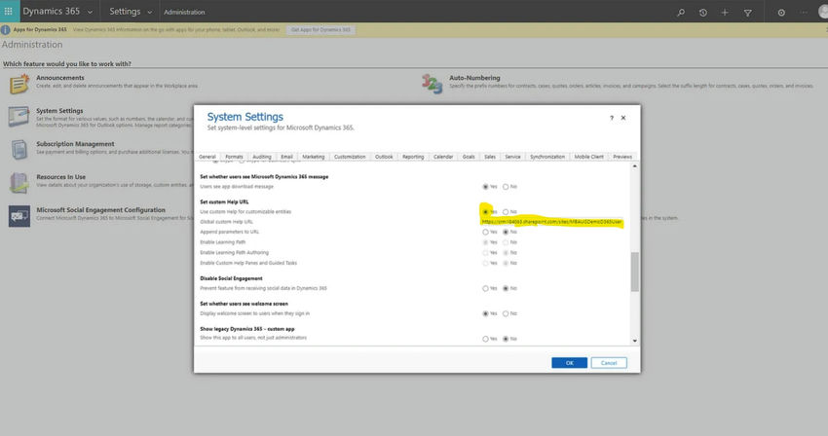Viewport: 828px width, 436px height.
Task: Open the Resources In Use link
Action: (60, 177)
